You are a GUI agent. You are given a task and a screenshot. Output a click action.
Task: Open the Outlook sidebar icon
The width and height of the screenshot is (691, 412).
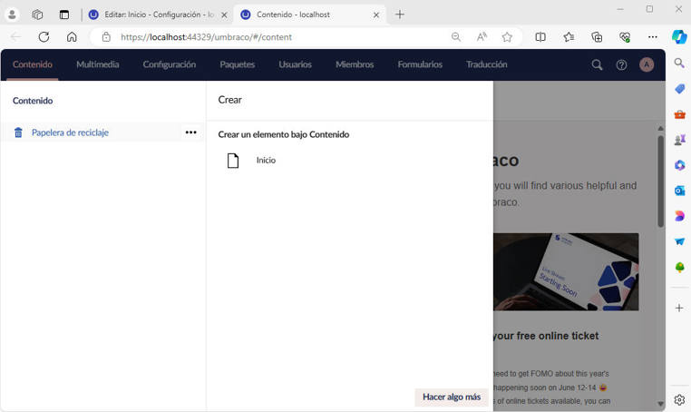click(x=679, y=191)
